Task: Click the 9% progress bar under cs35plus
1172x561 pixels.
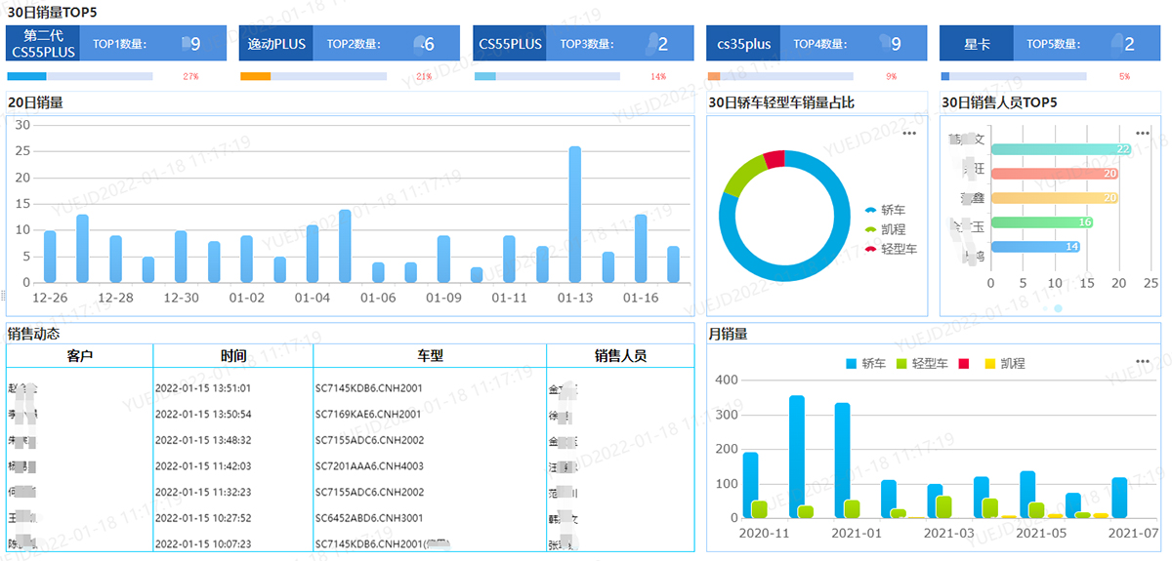Action: coord(780,76)
